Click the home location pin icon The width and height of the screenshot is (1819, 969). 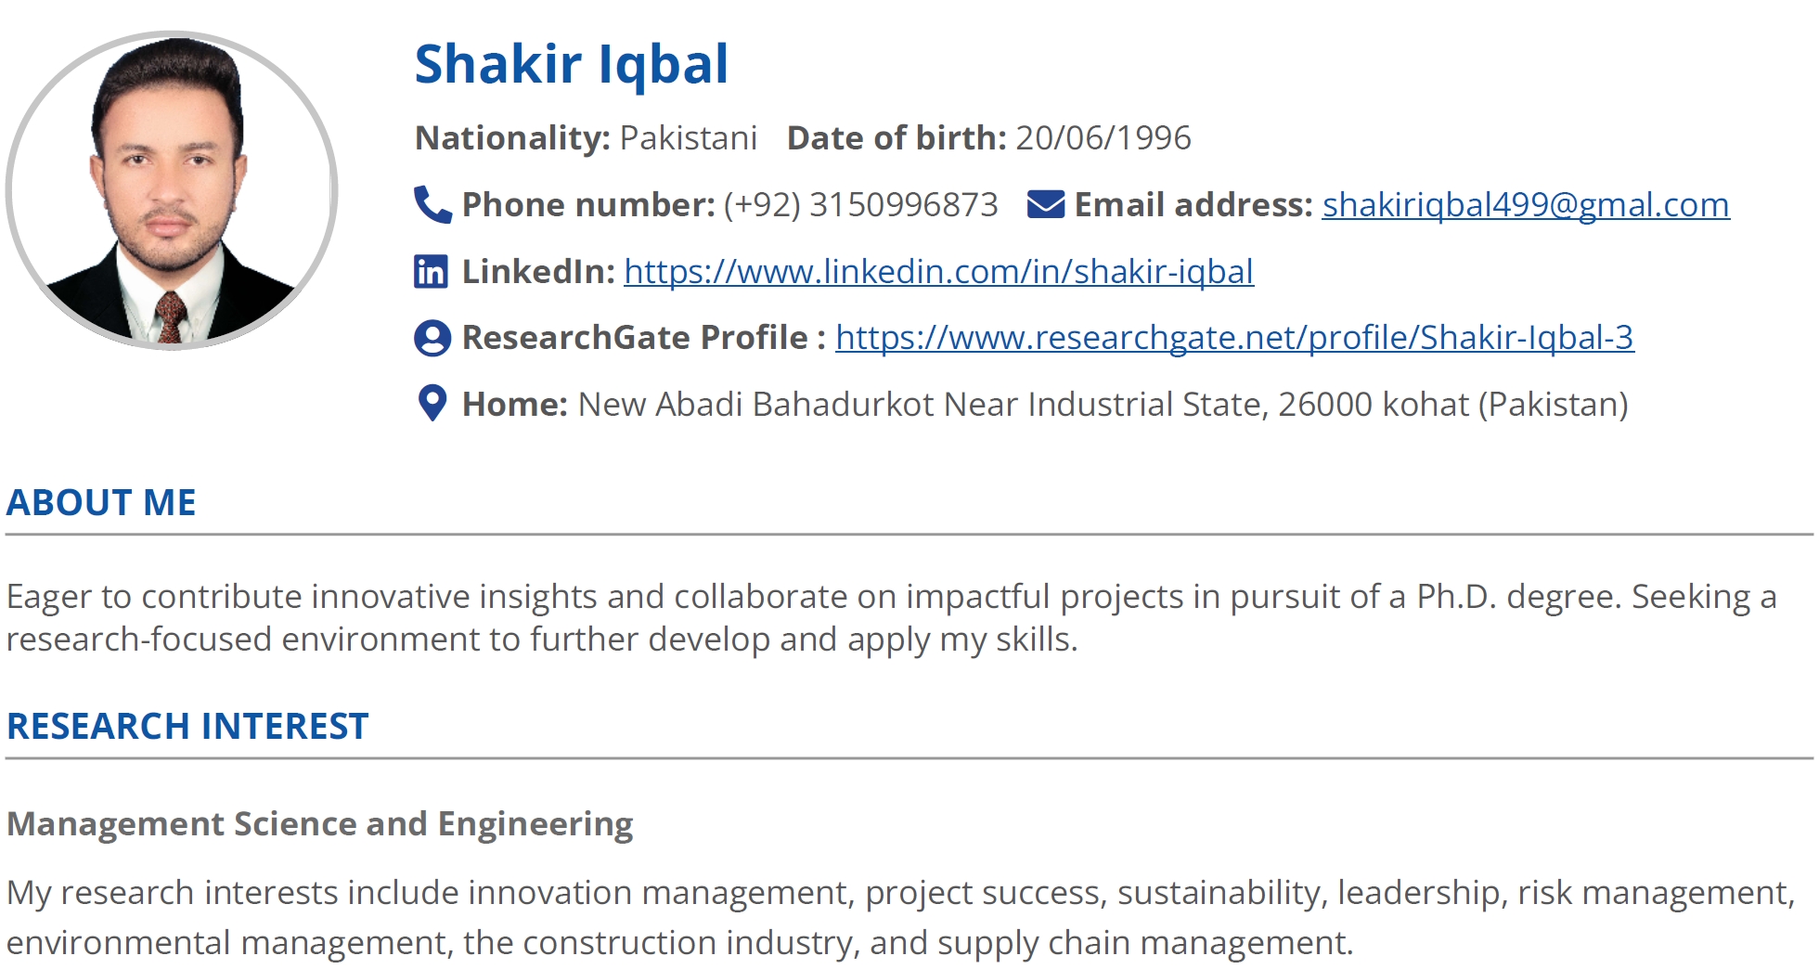(432, 404)
